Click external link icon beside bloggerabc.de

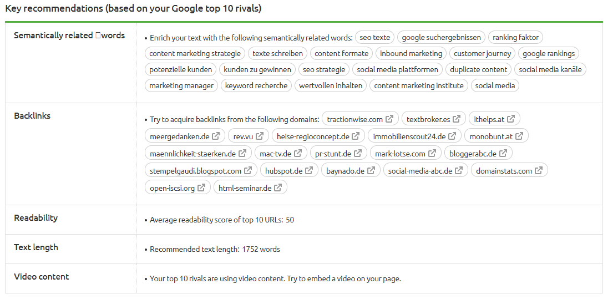point(503,154)
